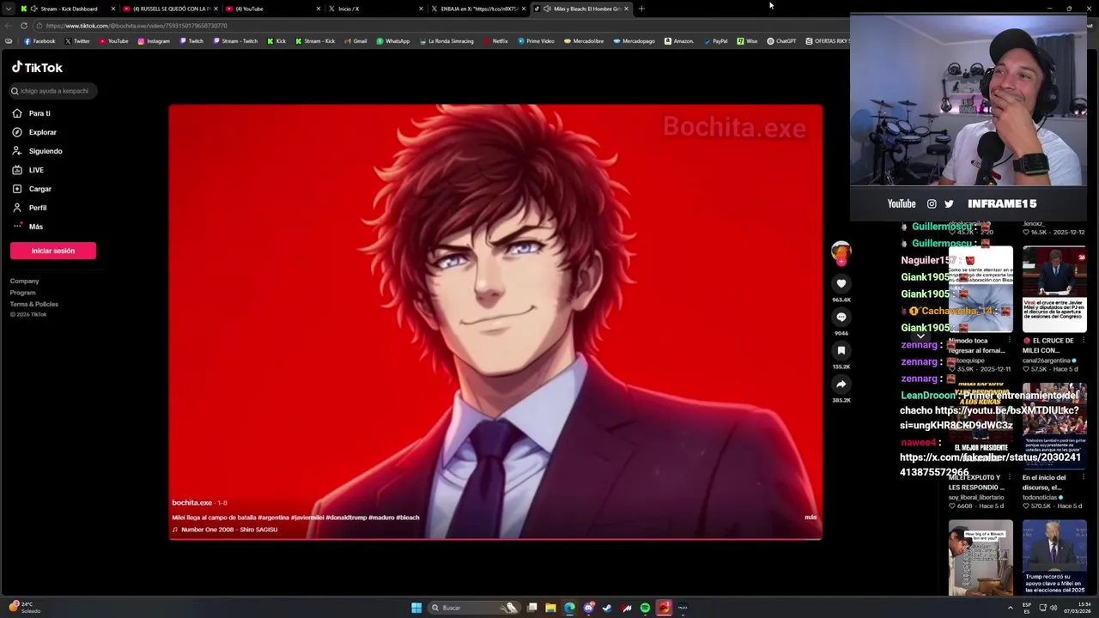
Task: Click the #javiermilei hashtag in the caption
Action: point(307,518)
